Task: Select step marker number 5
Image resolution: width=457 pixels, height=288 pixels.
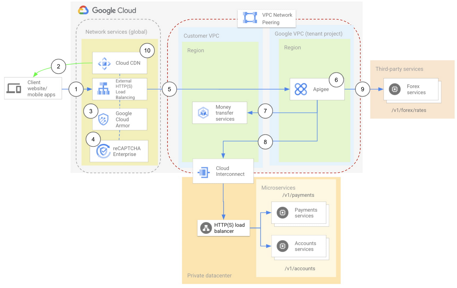Action: point(169,89)
